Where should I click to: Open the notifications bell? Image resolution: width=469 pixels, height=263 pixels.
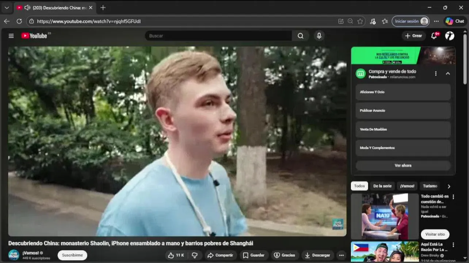(x=434, y=36)
